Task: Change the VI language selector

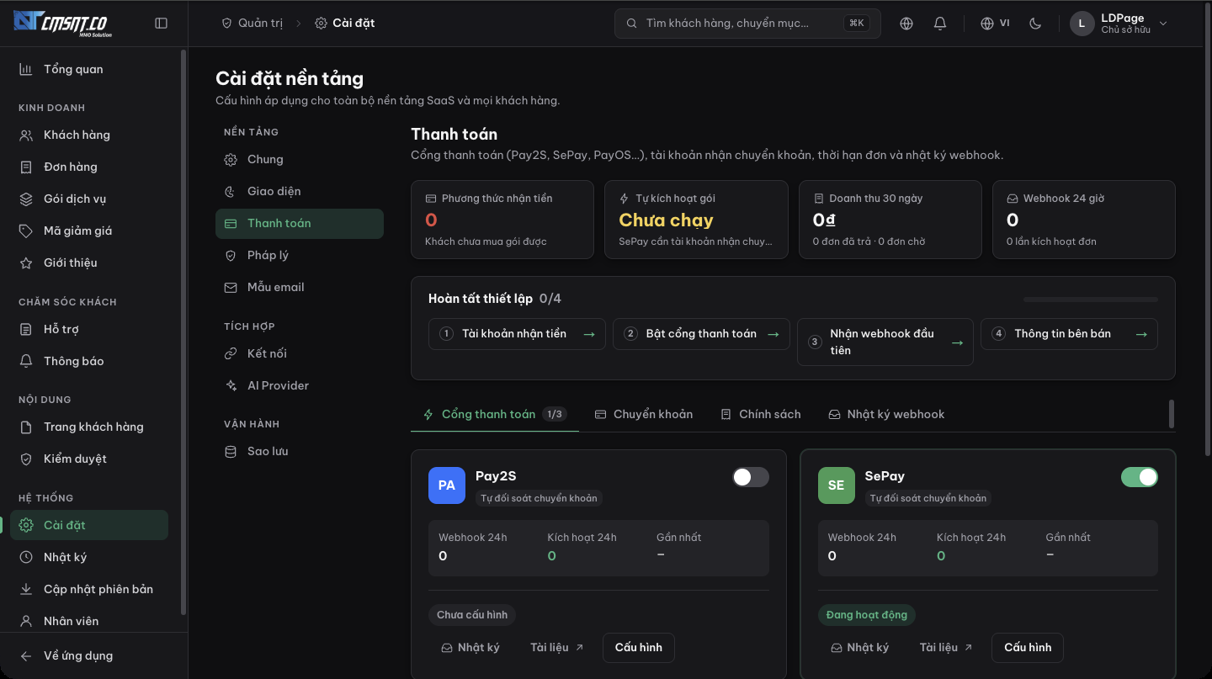Action: (995, 24)
